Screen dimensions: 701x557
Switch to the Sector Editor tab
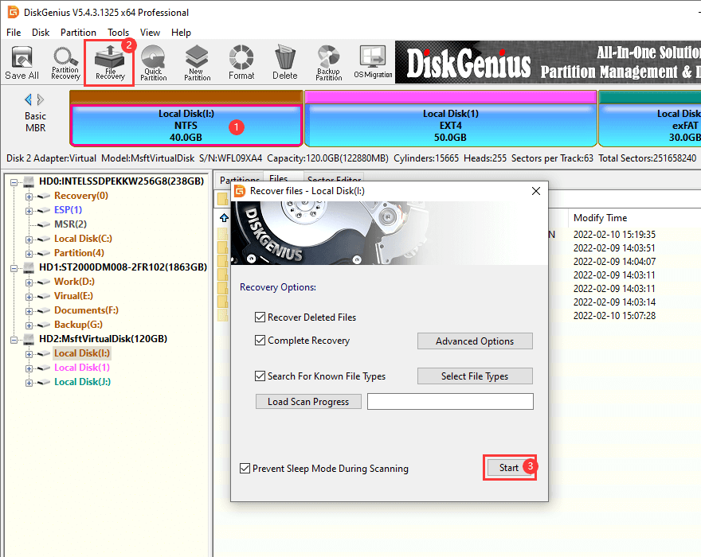pos(334,179)
